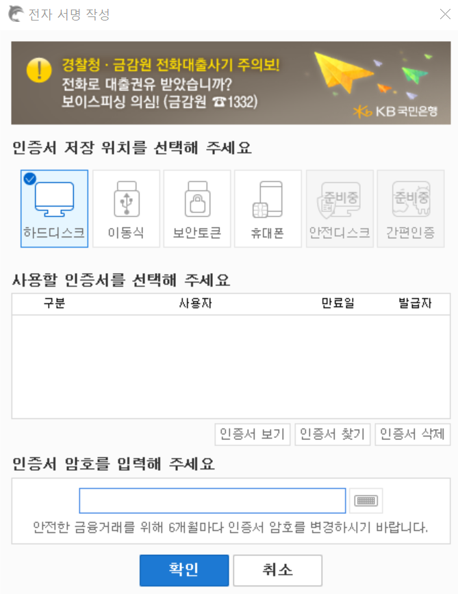Select 하드디스크 storage location
The width and height of the screenshot is (458, 594).
(x=54, y=208)
